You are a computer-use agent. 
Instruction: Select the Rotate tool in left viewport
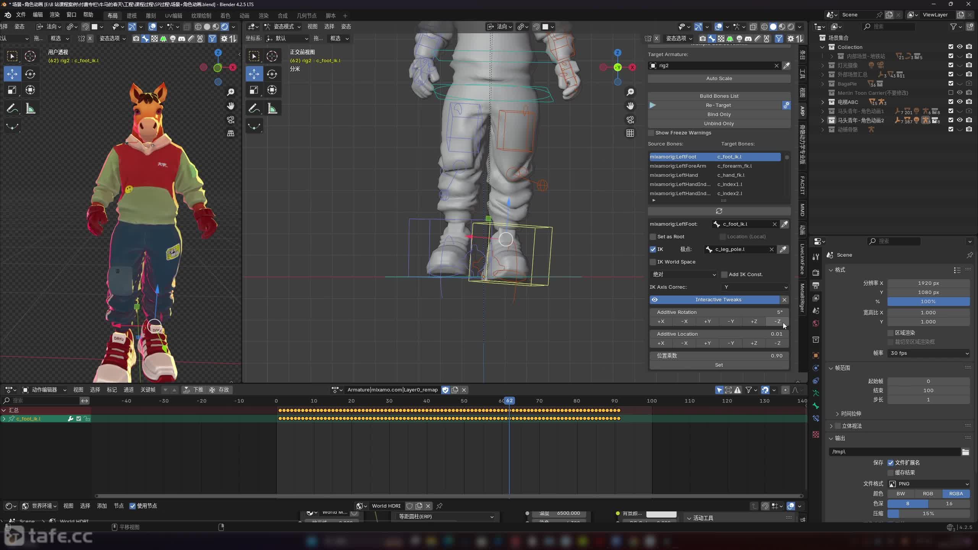point(30,74)
